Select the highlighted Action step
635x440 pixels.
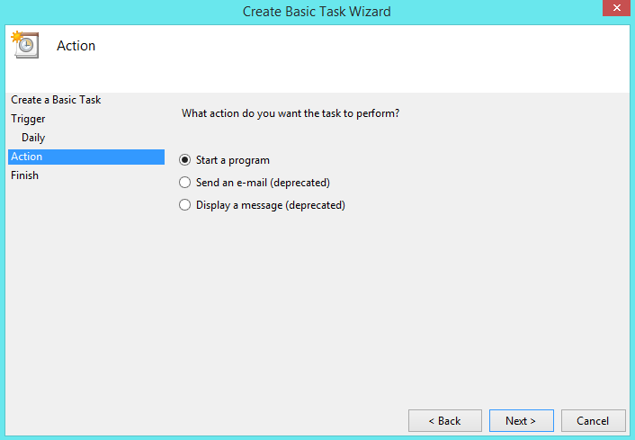[27, 157]
